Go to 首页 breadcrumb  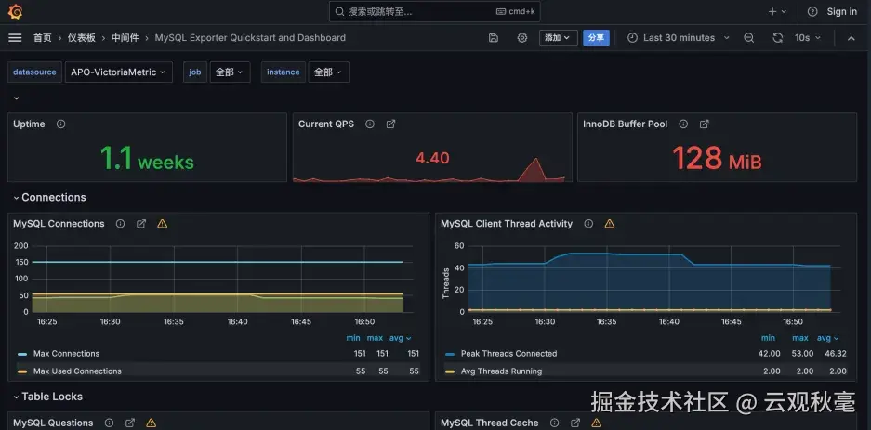[42, 38]
